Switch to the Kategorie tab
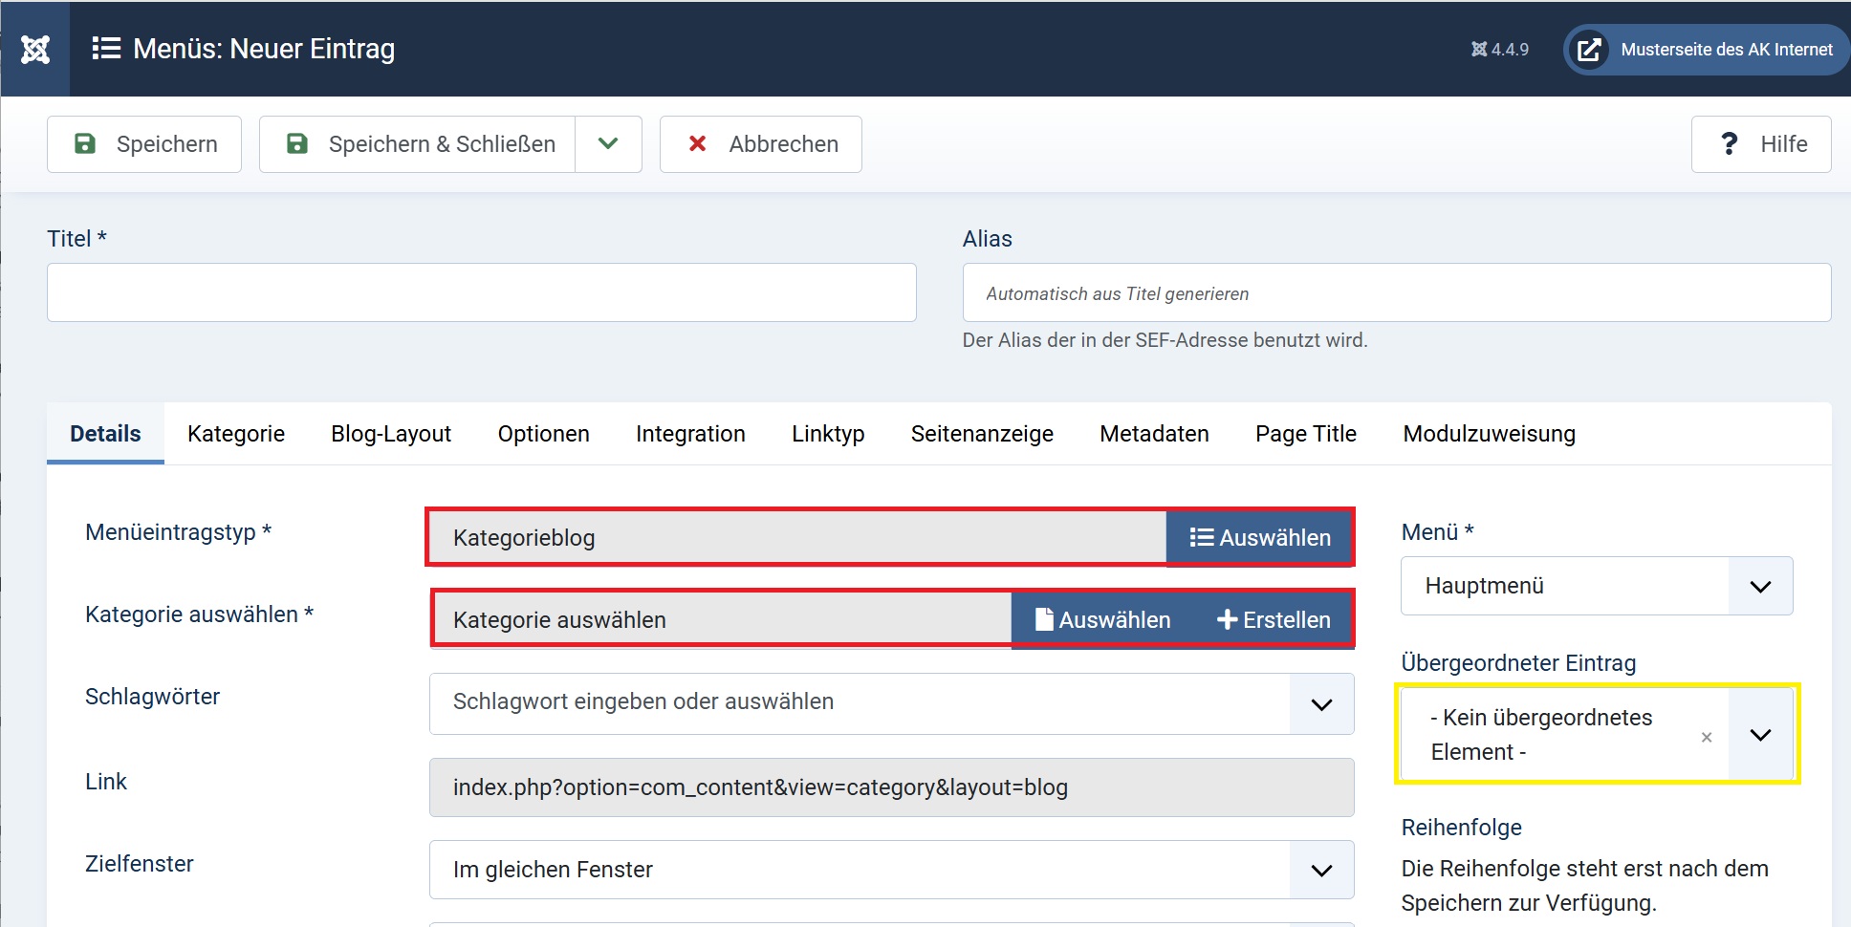This screenshot has width=1851, height=927. pyautogui.click(x=236, y=434)
